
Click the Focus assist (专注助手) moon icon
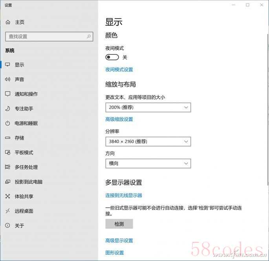pyautogui.click(x=7, y=109)
